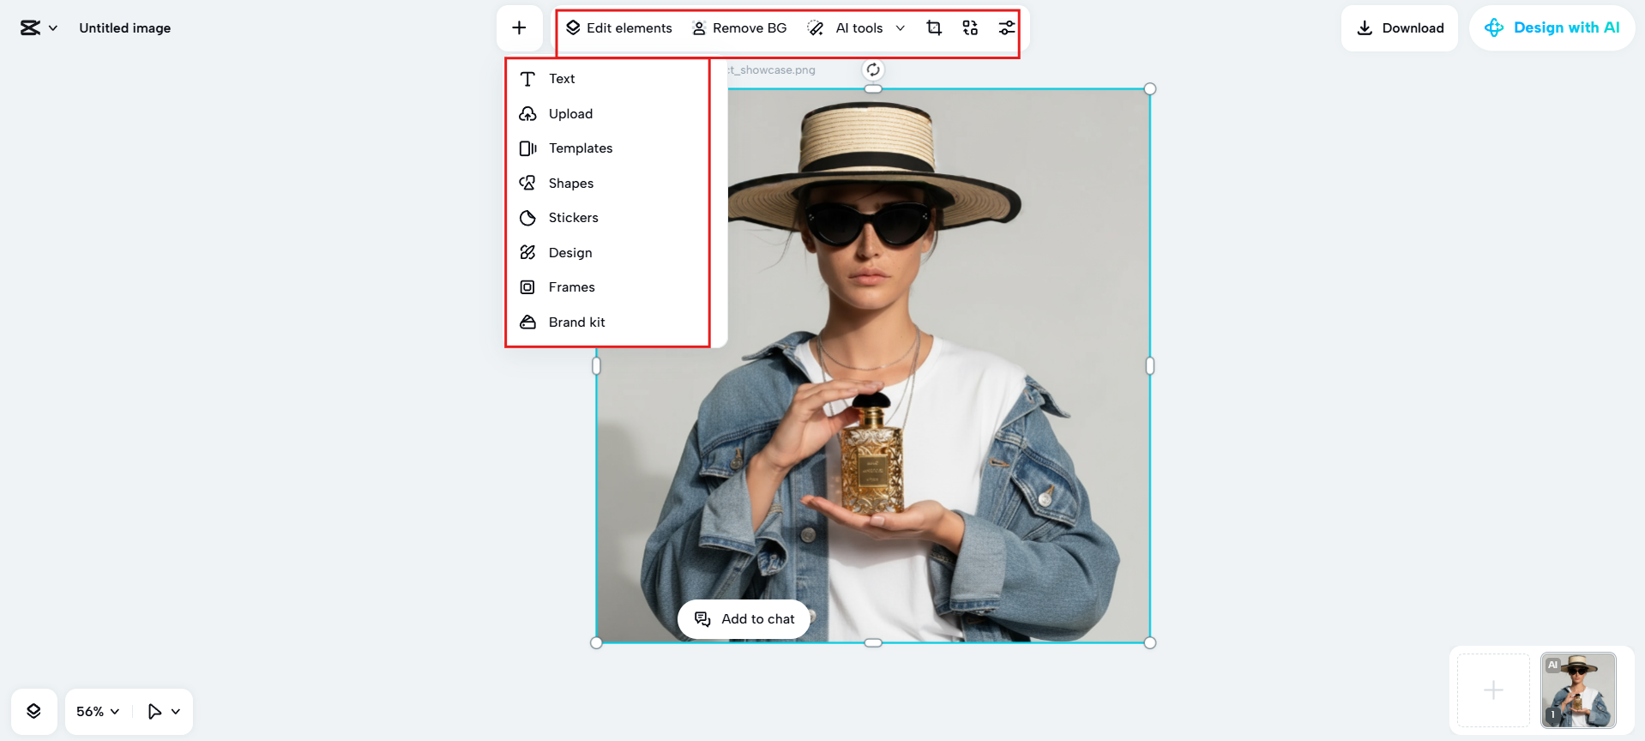
Task: Select Brand kit menu entry
Action: (x=576, y=322)
